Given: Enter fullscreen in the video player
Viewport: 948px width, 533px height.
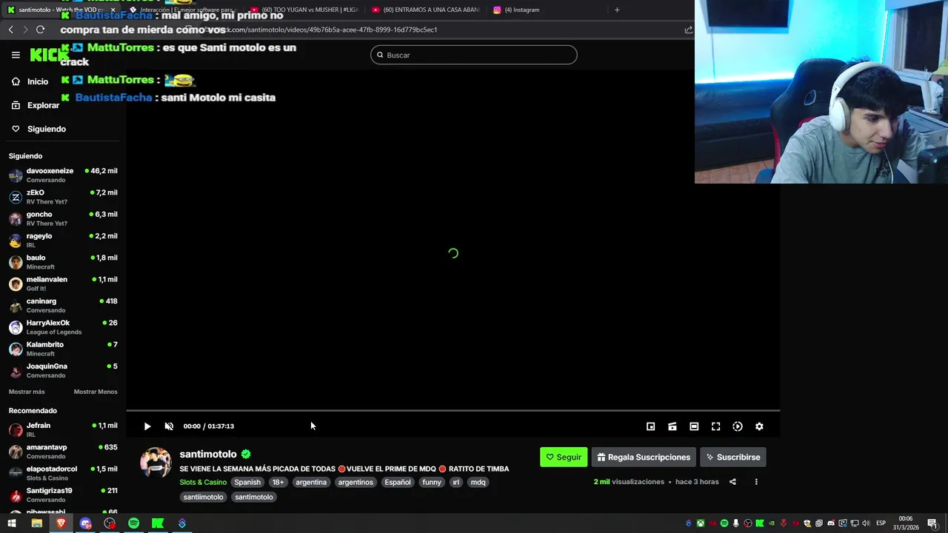Looking at the screenshot, I should coord(715,426).
